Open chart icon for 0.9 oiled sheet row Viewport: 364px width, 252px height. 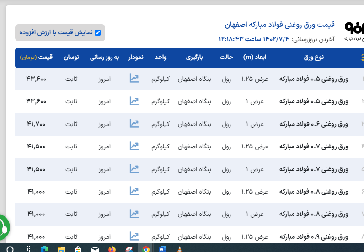pos(134,236)
